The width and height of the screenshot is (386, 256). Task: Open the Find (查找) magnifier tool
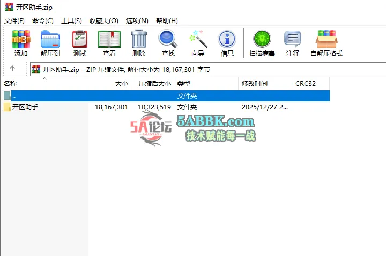tap(168, 43)
